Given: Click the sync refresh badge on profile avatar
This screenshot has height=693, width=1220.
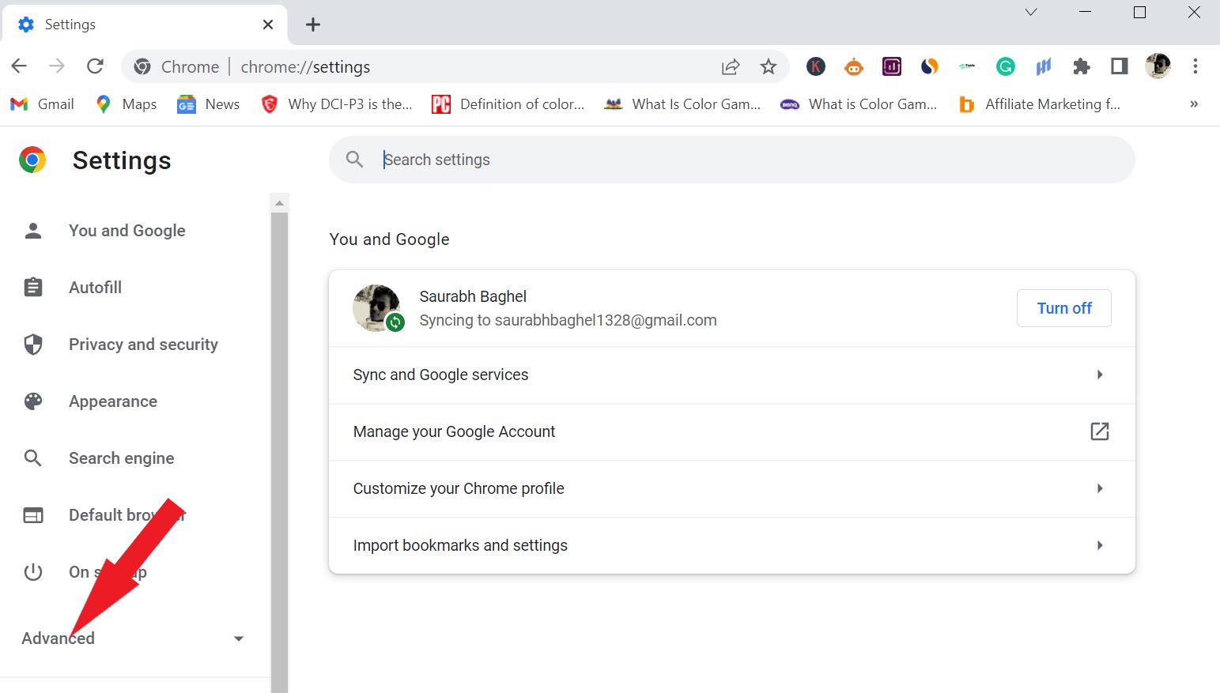Looking at the screenshot, I should 396,322.
